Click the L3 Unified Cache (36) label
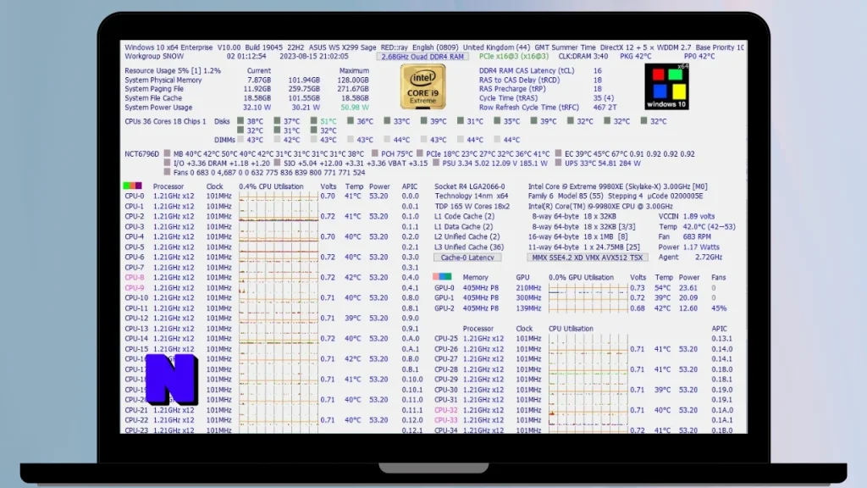This screenshot has width=867, height=488. [x=469, y=247]
